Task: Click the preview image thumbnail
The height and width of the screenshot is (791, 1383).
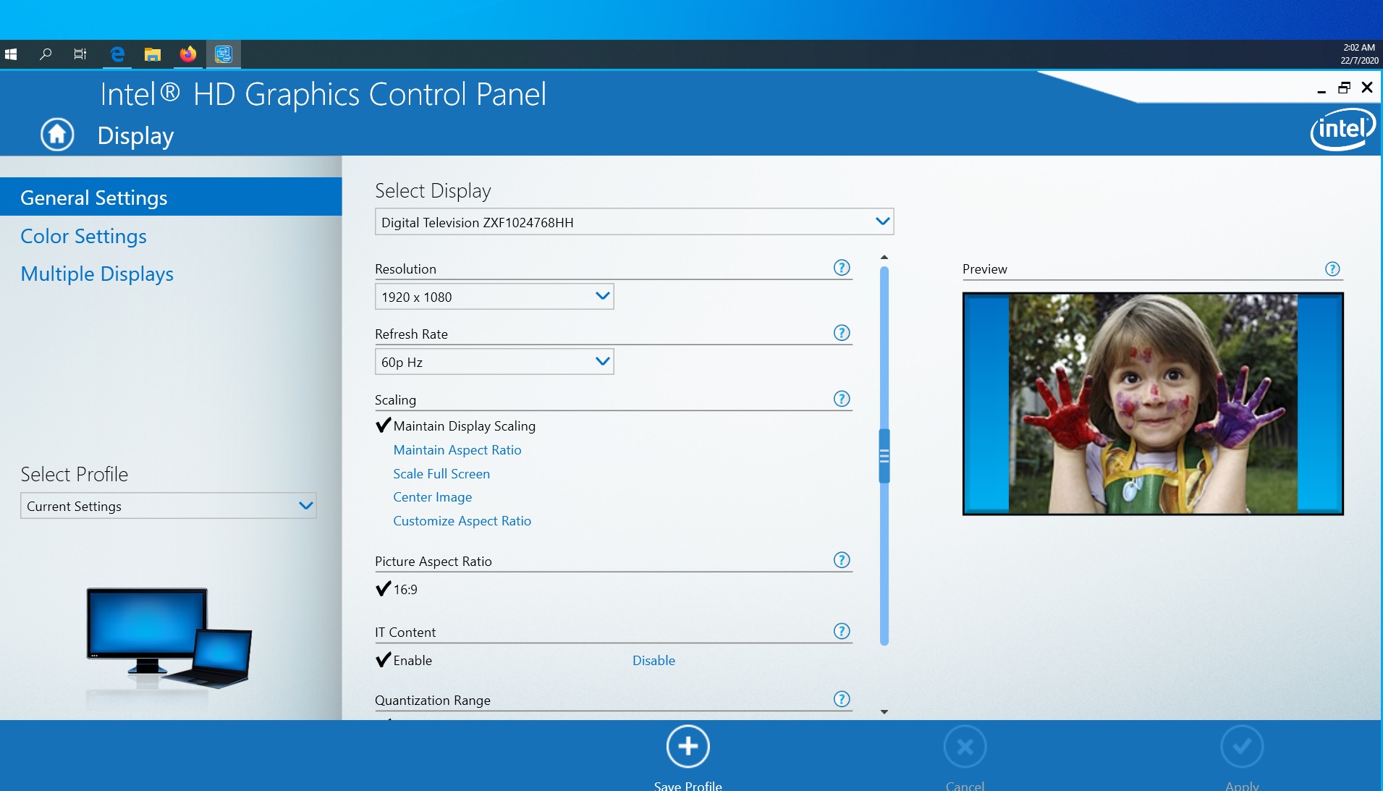Action: click(x=1153, y=404)
